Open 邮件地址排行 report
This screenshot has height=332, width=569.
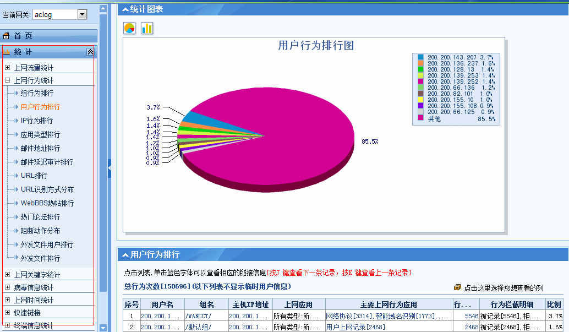(x=40, y=148)
